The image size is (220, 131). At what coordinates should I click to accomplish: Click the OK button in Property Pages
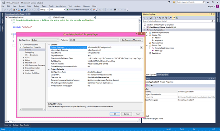[115, 114]
